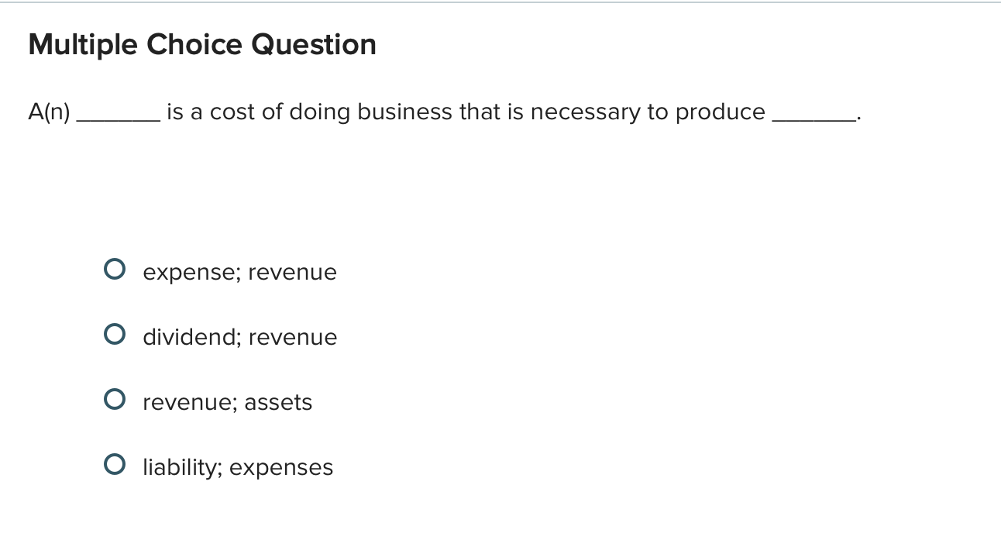Select the "expense; revenue" radio button

click(x=115, y=268)
